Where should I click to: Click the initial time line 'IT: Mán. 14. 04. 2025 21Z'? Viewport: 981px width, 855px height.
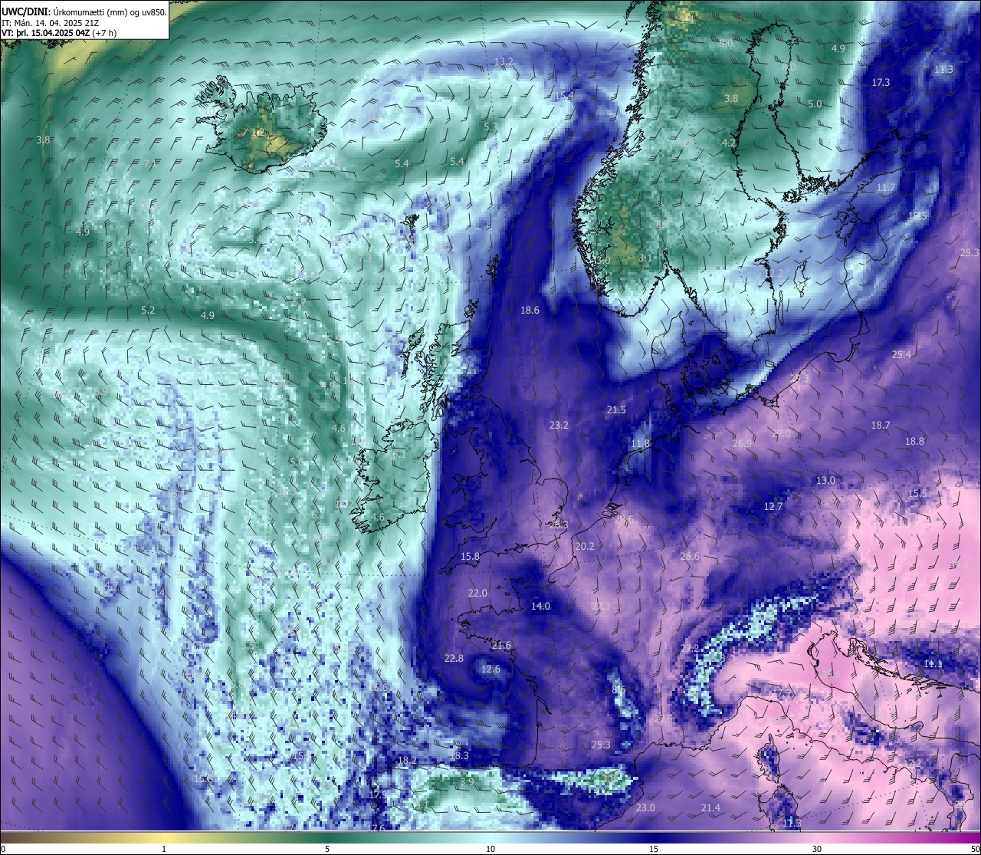(x=49, y=23)
